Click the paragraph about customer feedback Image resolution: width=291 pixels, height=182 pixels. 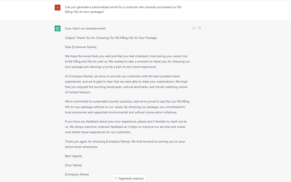[x=126, y=127]
